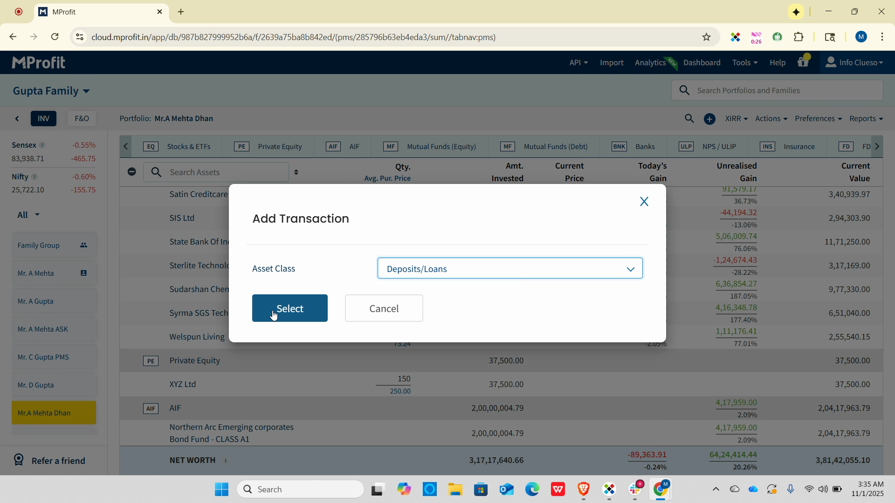Bookmark this page with star icon

(706, 37)
